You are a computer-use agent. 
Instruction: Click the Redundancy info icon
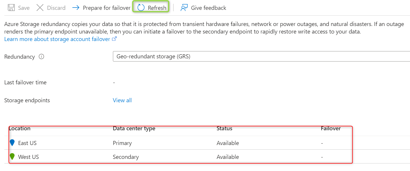point(41,57)
